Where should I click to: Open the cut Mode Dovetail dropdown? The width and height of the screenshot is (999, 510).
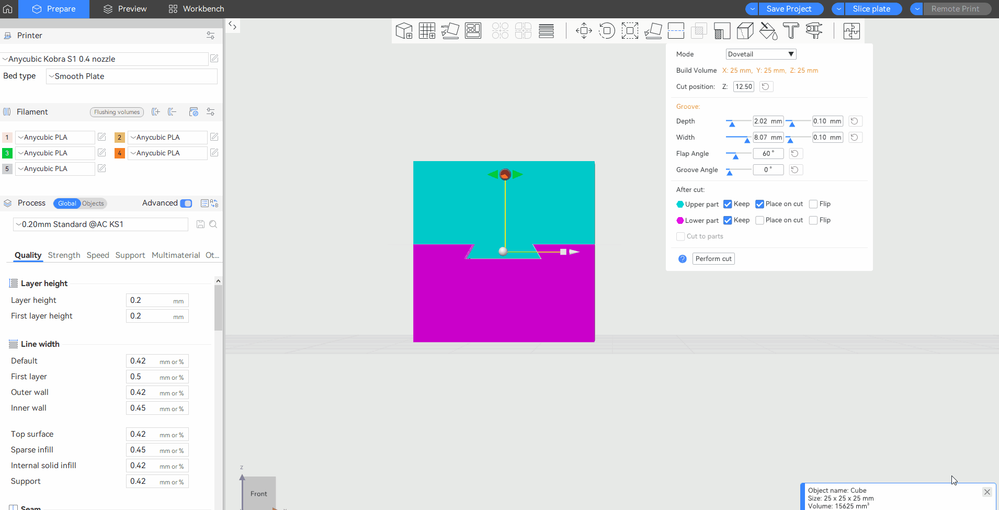point(761,54)
